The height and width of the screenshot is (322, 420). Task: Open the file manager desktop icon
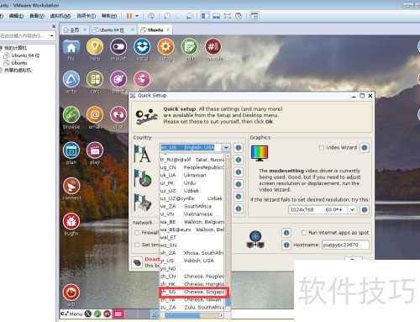[71, 48]
